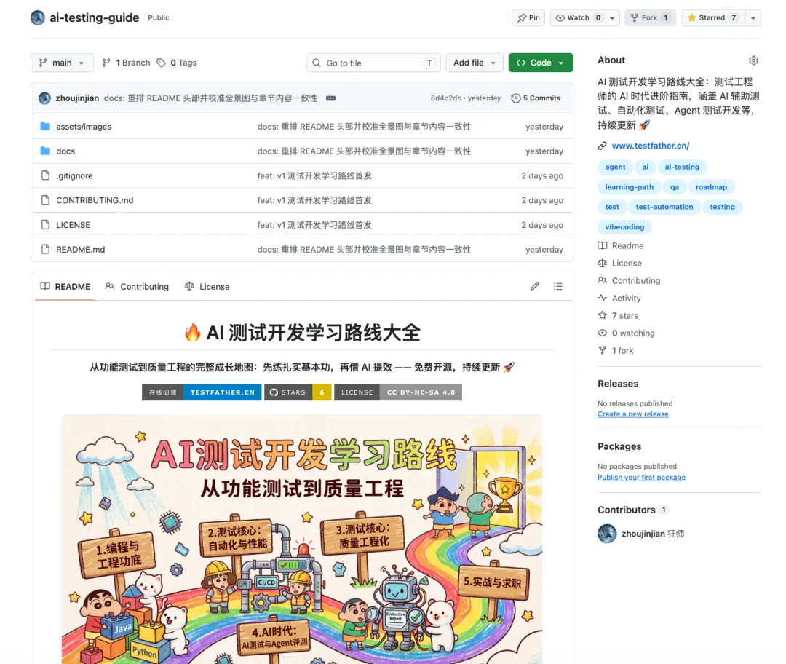Expand the Starred lists dropdown arrow
The height and width of the screenshot is (664, 786).
(x=753, y=17)
